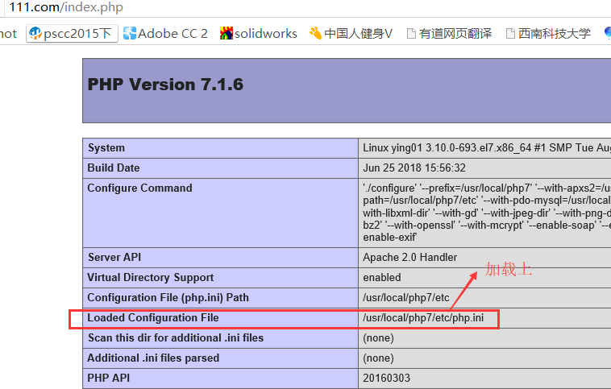Select the Additional .ini files parsed label
611x389 pixels.
pos(153,358)
